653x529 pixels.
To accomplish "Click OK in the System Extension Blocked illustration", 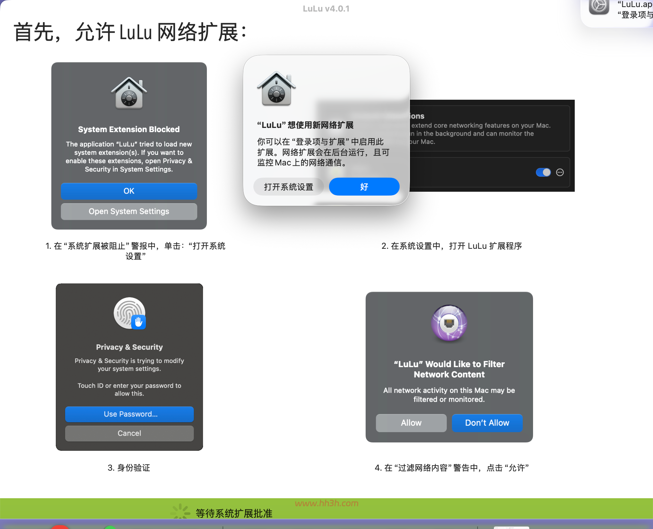I will coord(129,191).
